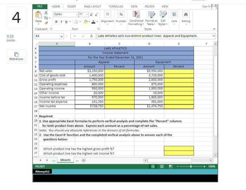
Task: Switch to the DATA tab
Action: [134, 7]
